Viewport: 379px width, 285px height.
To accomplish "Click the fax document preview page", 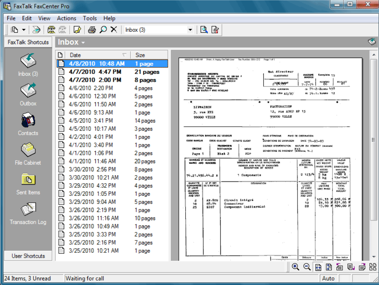I will pos(271,159).
